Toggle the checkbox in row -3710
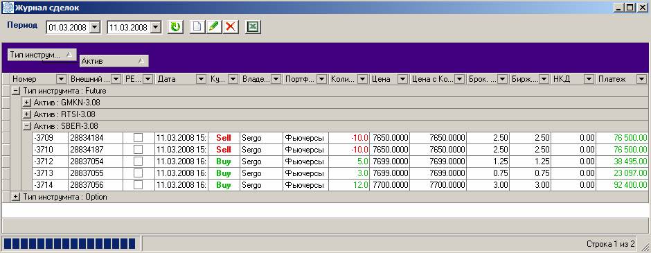The image size is (651, 253). coord(139,149)
